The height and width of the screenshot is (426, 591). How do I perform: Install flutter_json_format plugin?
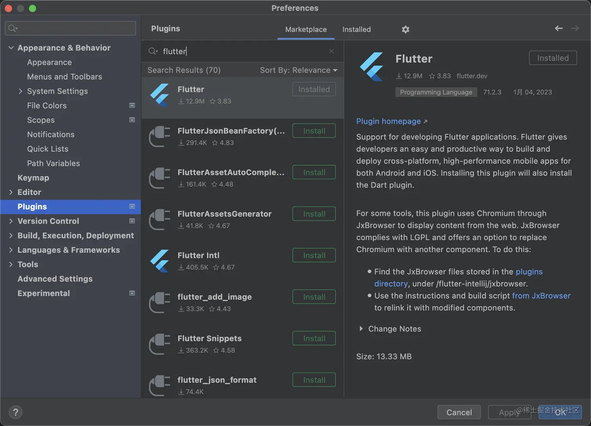314,379
